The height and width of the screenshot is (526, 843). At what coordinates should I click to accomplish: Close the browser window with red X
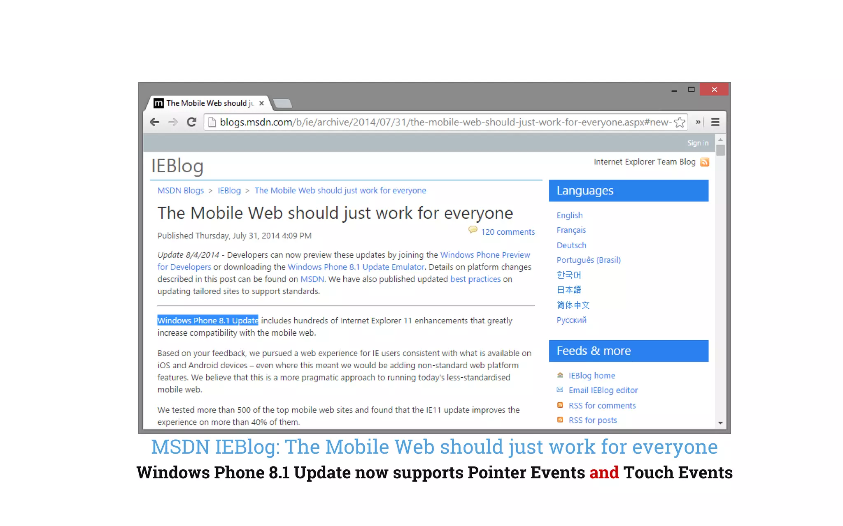[x=714, y=90]
